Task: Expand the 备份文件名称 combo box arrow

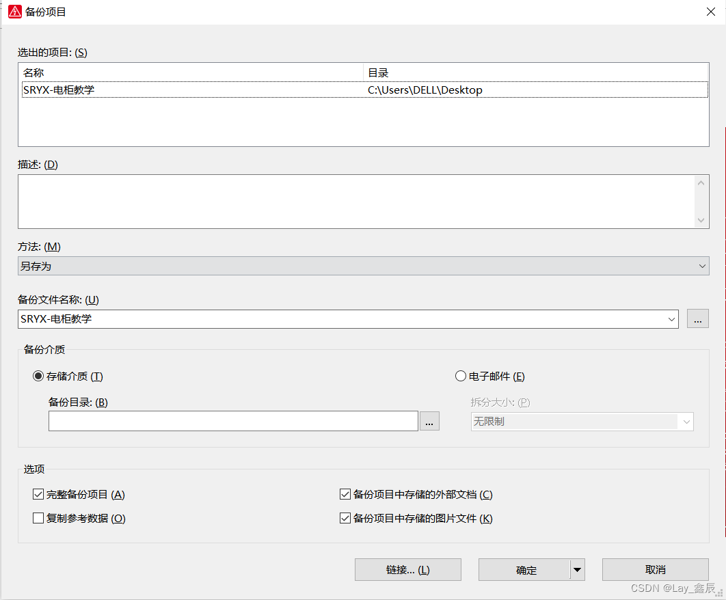Action: coord(670,319)
